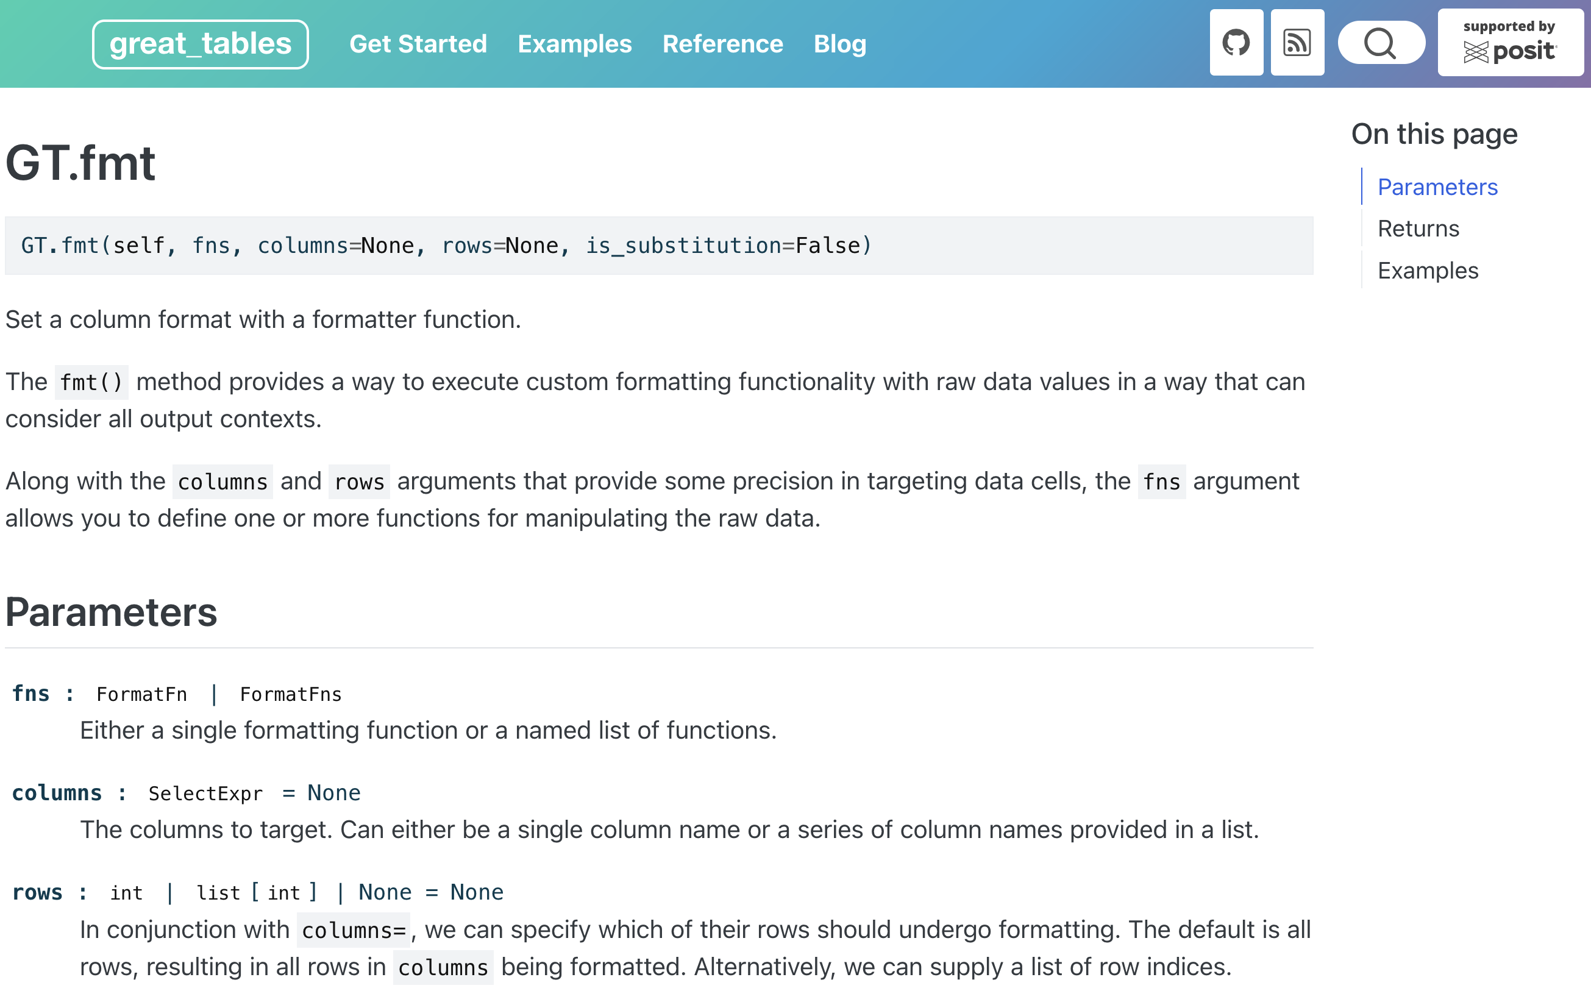Jump to Examples in page sidebar
This screenshot has width=1591, height=991.
[x=1427, y=271]
